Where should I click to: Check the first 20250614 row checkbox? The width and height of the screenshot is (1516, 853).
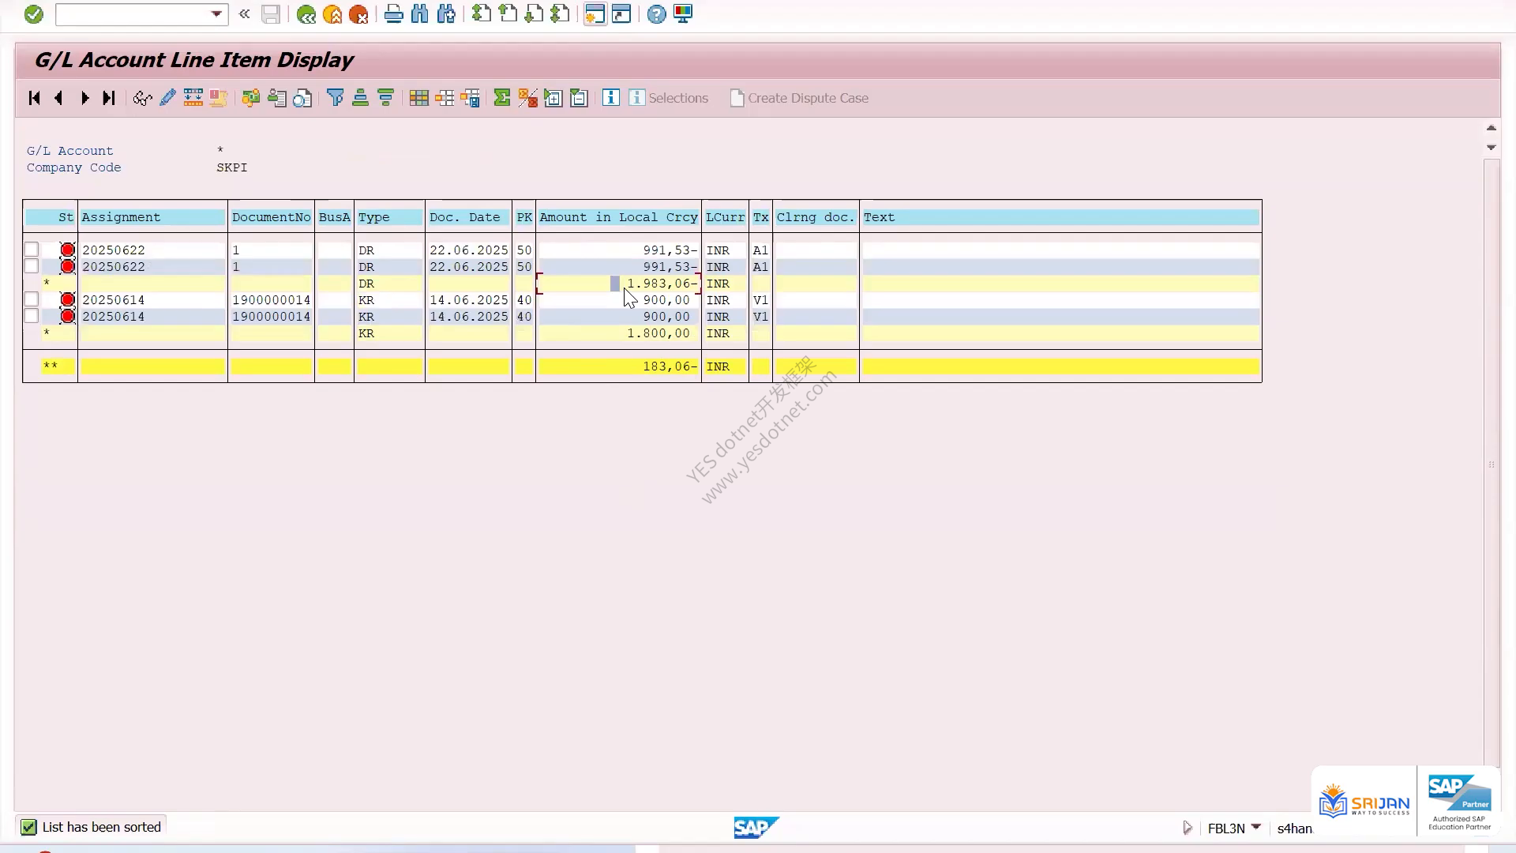click(x=31, y=299)
